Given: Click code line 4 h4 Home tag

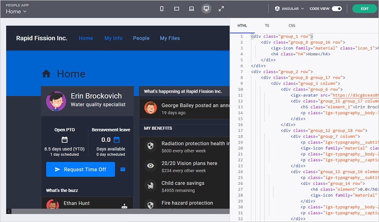Looking at the screenshot, I should tap(300, 54).
